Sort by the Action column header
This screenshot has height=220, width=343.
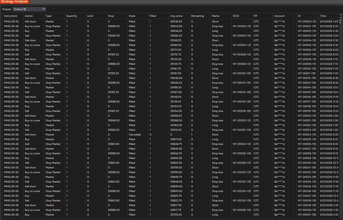point(34,16)
